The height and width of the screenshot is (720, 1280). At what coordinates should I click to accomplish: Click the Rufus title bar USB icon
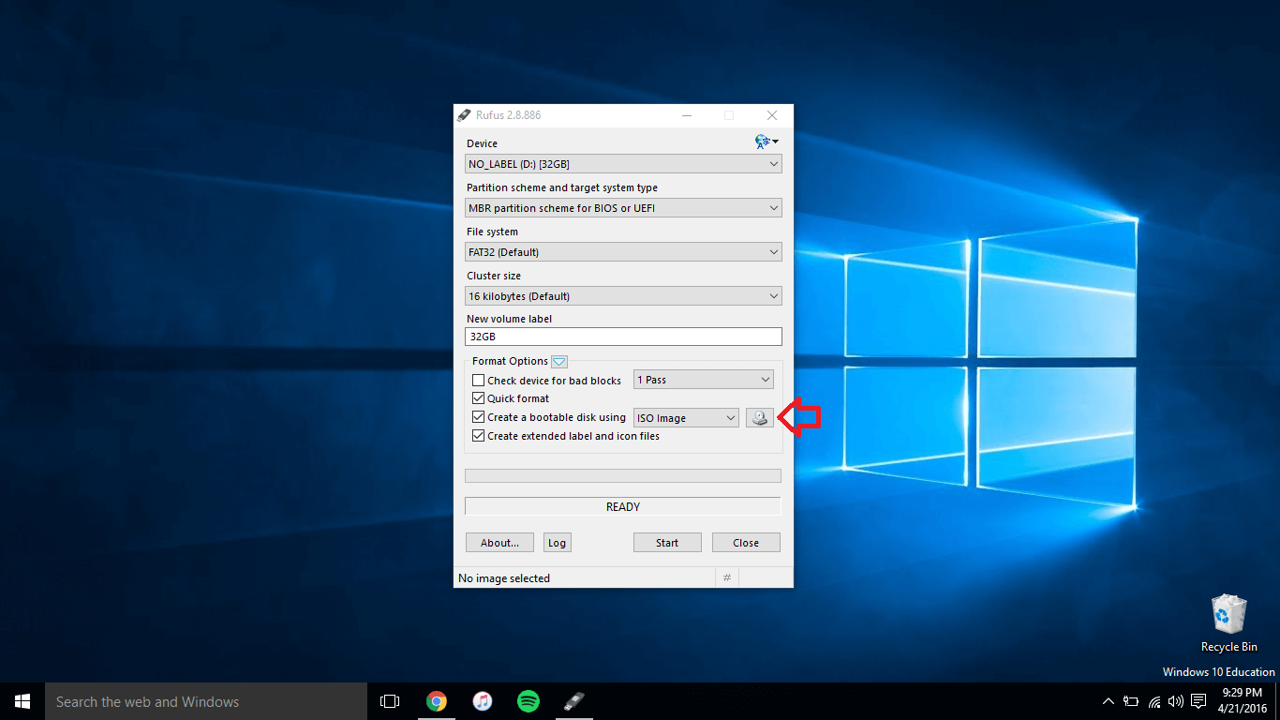point(464,115)
